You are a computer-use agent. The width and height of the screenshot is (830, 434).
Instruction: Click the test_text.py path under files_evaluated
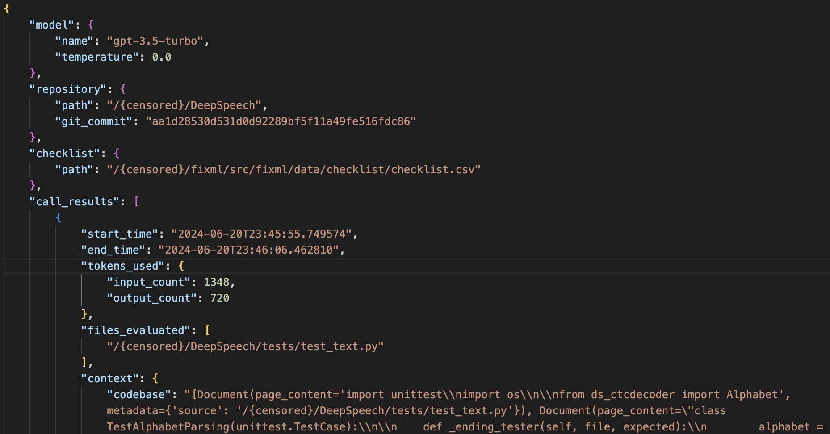tap(245, 346)
